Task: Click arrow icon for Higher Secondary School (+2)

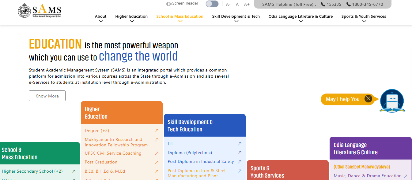Action: [74, 172]
